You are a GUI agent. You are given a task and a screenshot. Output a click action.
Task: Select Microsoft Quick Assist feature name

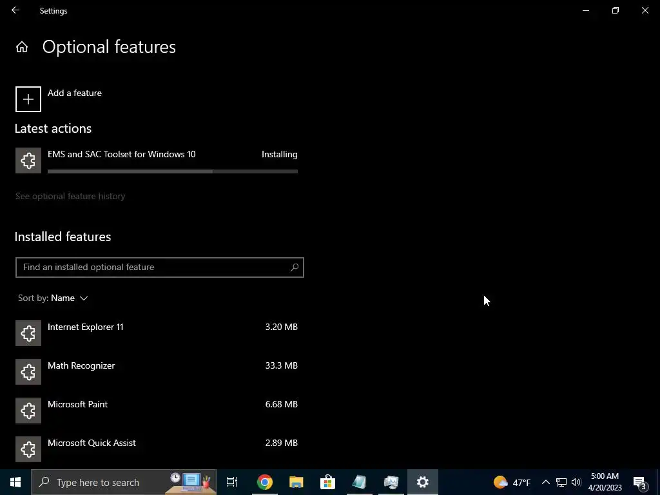tap(92, 443)
